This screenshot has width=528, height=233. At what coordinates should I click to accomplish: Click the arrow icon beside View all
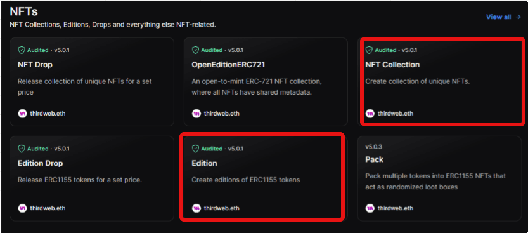518,17
